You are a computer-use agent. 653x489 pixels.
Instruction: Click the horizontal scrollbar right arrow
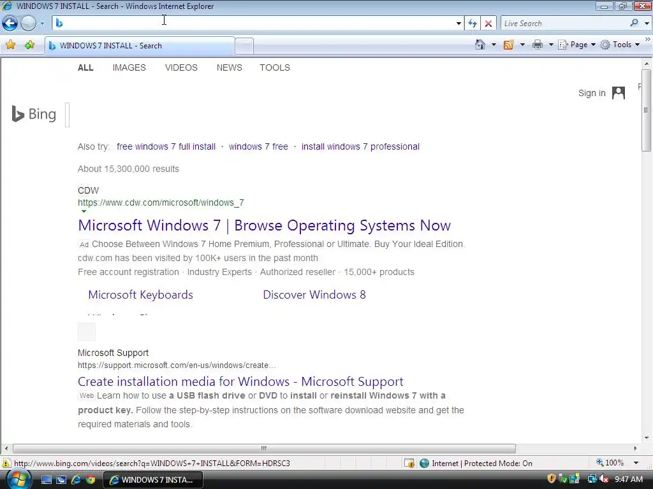click(x=635, y=448)
